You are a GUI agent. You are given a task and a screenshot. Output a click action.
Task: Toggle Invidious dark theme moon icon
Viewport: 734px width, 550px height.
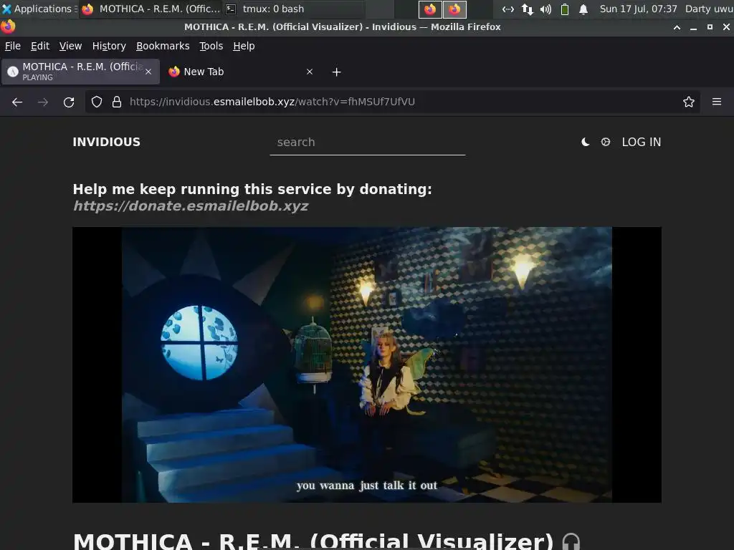click(585, 143)
